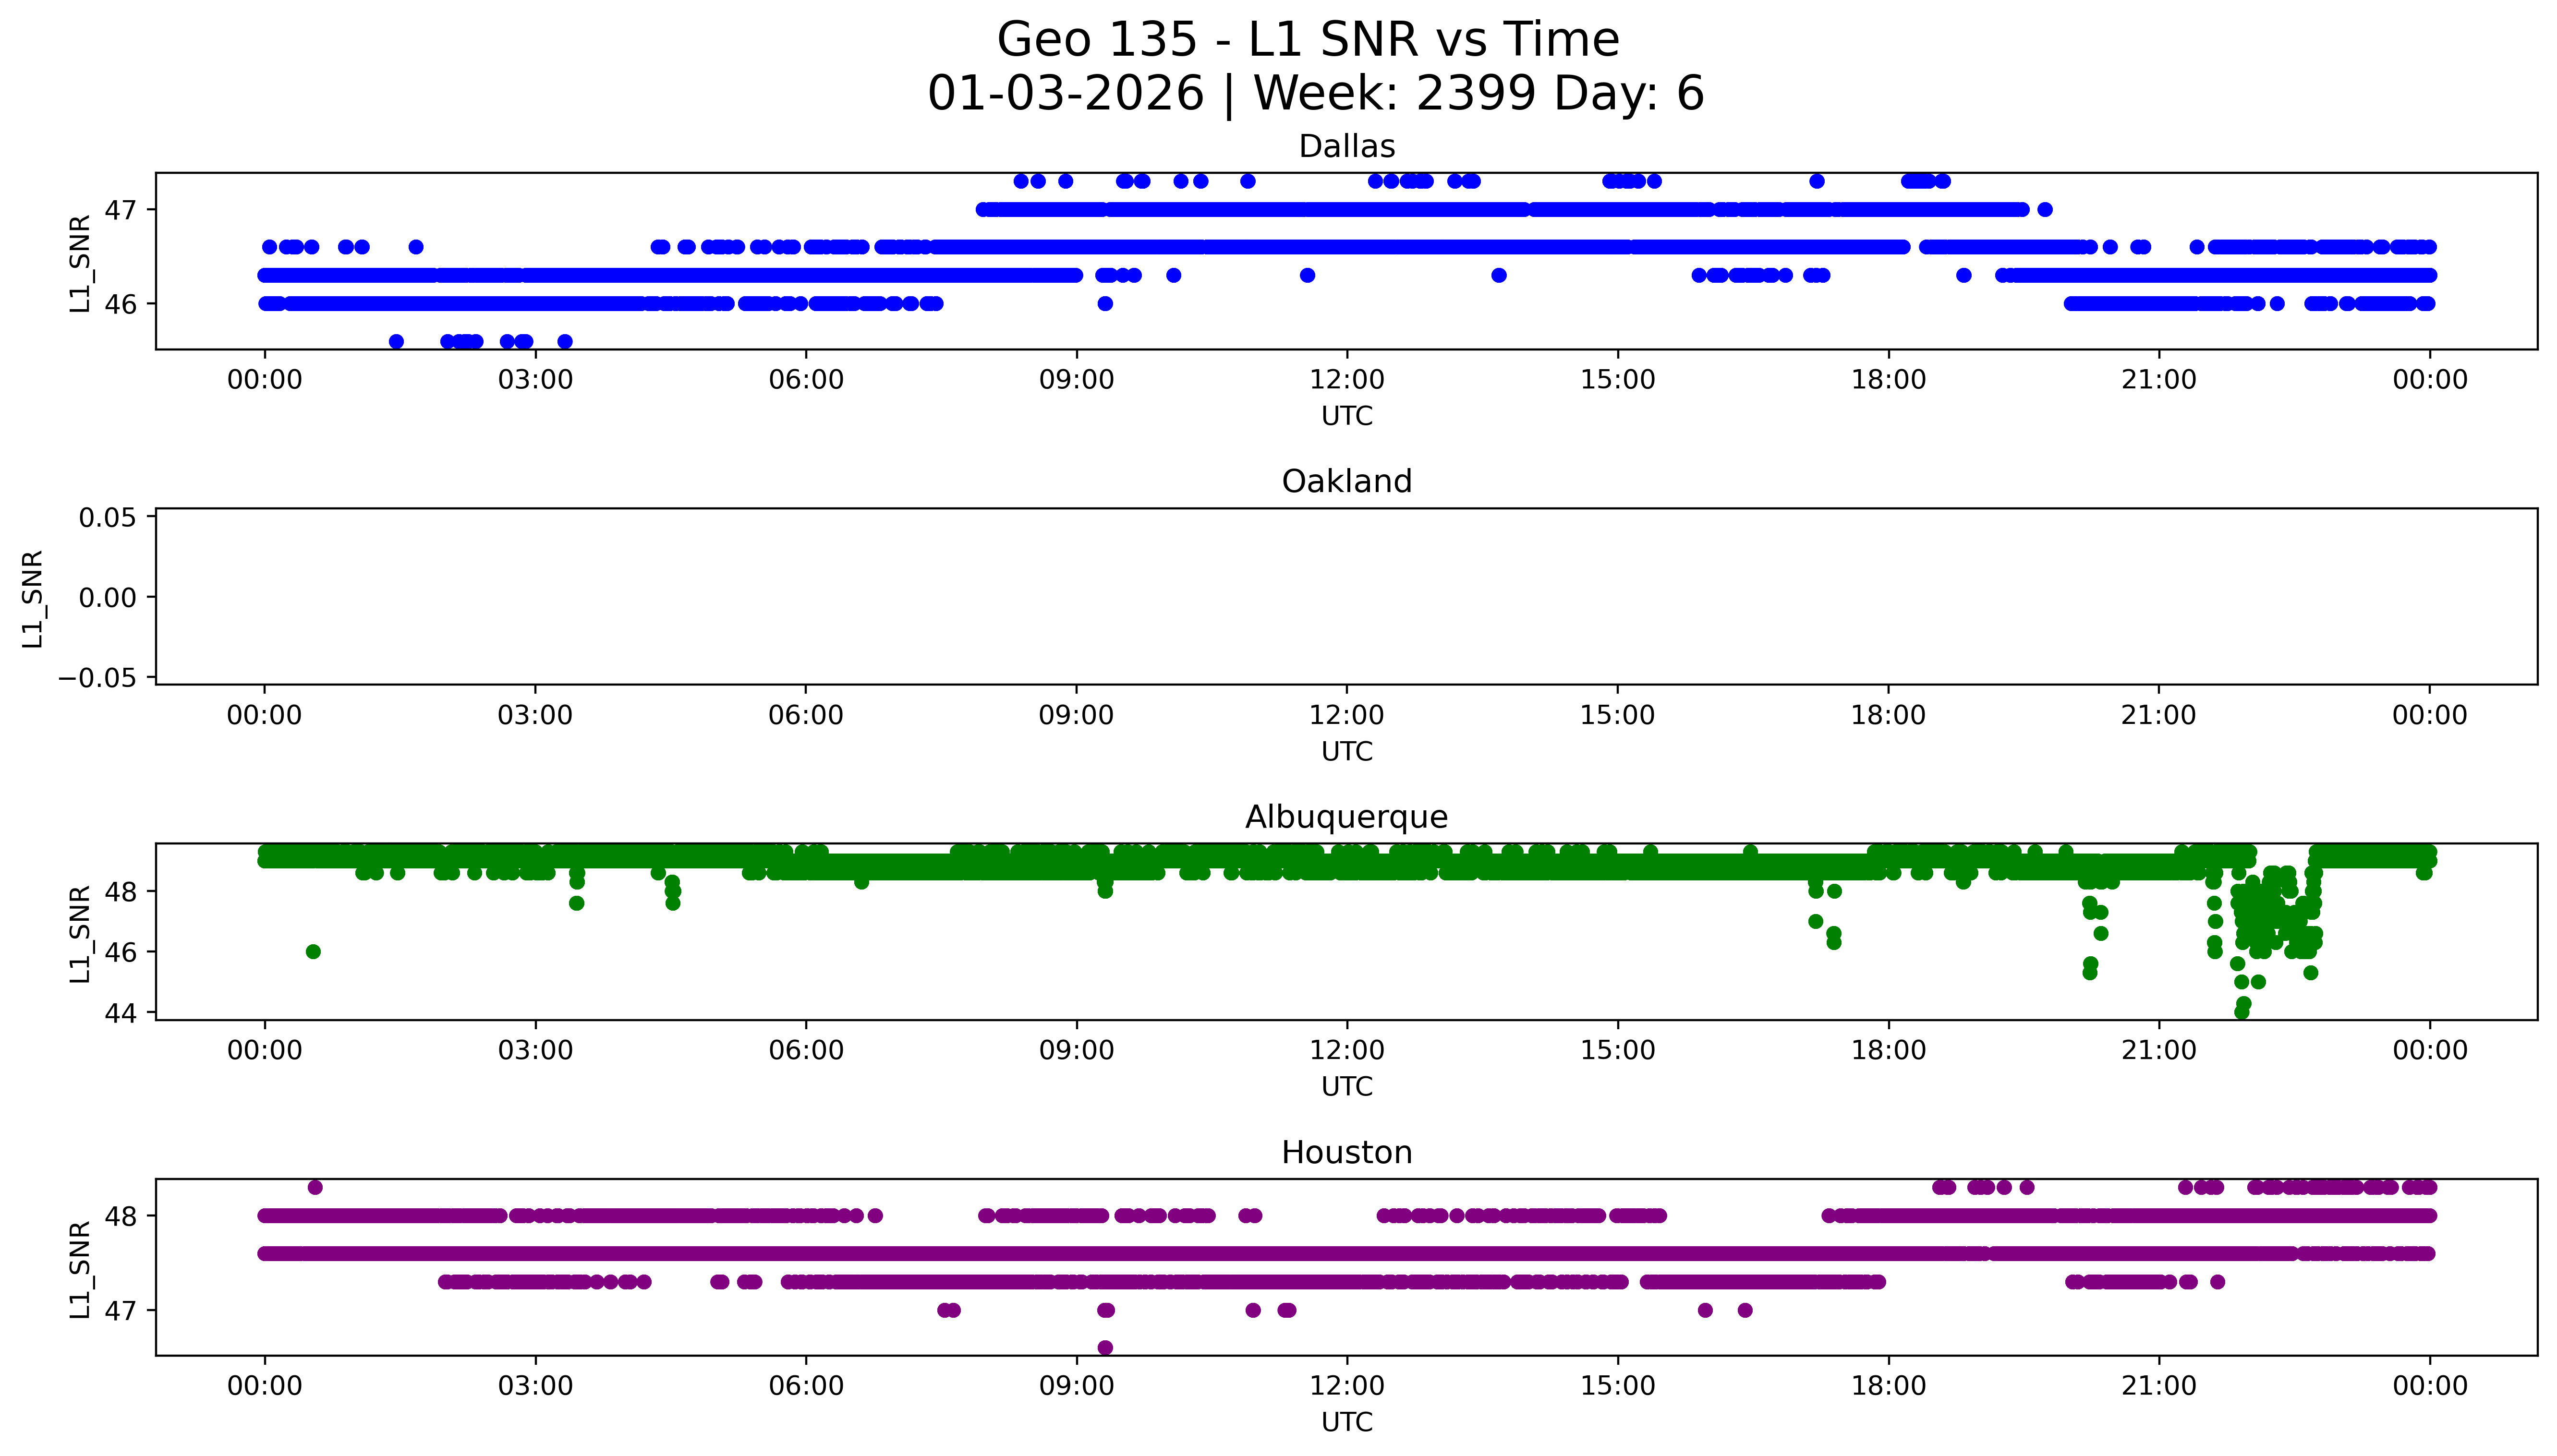This screenshot has height=1456, width=2557.
Task: Click the Albuquerque subplot title
Action: click(1346, 818)
